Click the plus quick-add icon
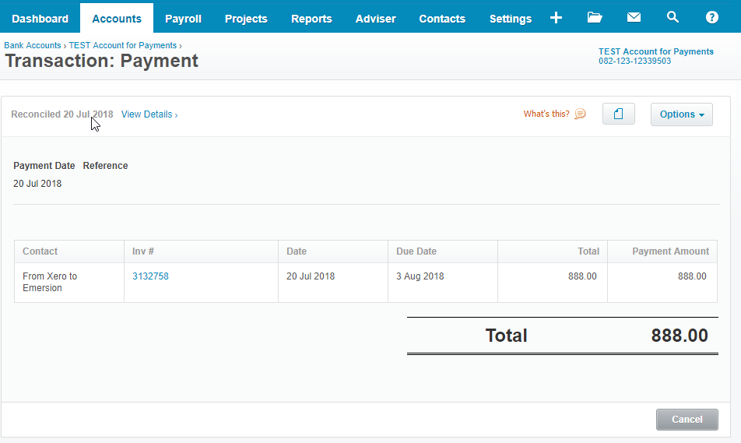The height and width of the screenshot is (443, 741). click(556, 18)
